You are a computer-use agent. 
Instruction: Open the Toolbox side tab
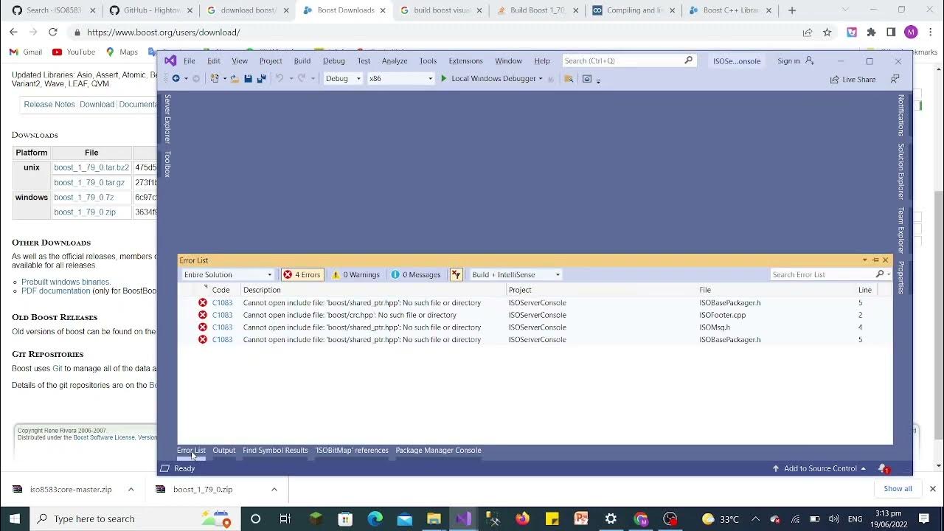(167, 164)
